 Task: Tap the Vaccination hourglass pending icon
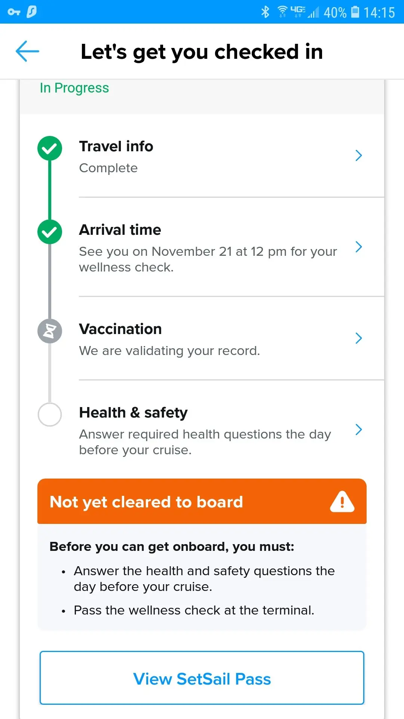pyautogui.click(x=50, y=331)
